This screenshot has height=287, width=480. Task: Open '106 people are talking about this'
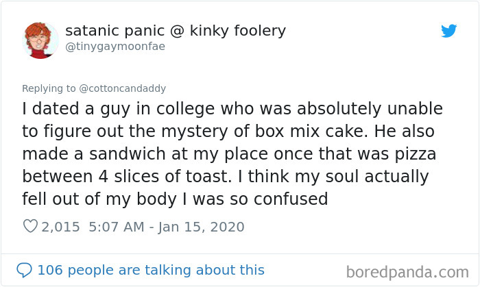tap(150, 270)
